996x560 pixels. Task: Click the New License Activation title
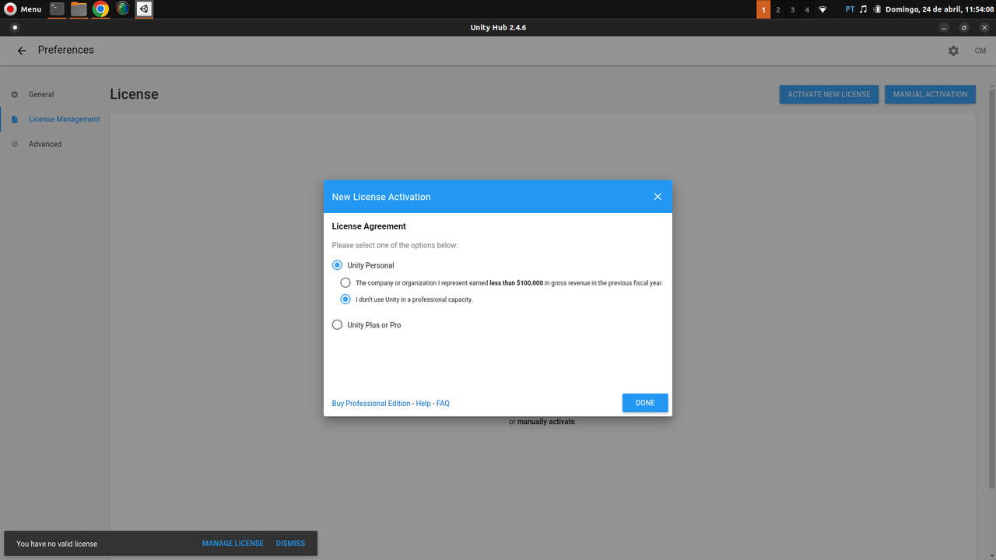click(x=381, y=197)
